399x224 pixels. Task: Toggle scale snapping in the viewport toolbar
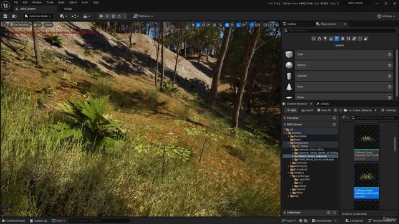point(252,25)
